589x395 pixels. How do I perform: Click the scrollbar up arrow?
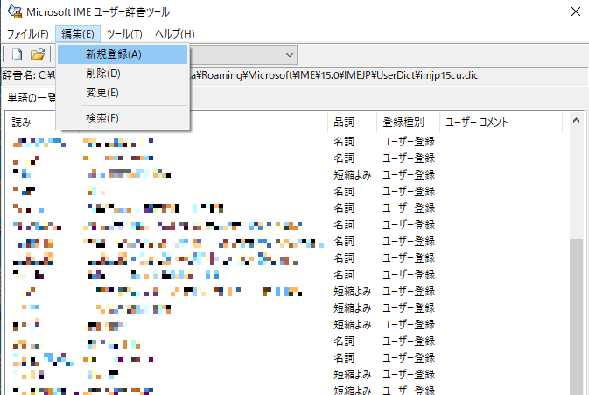tap(576, 121)
